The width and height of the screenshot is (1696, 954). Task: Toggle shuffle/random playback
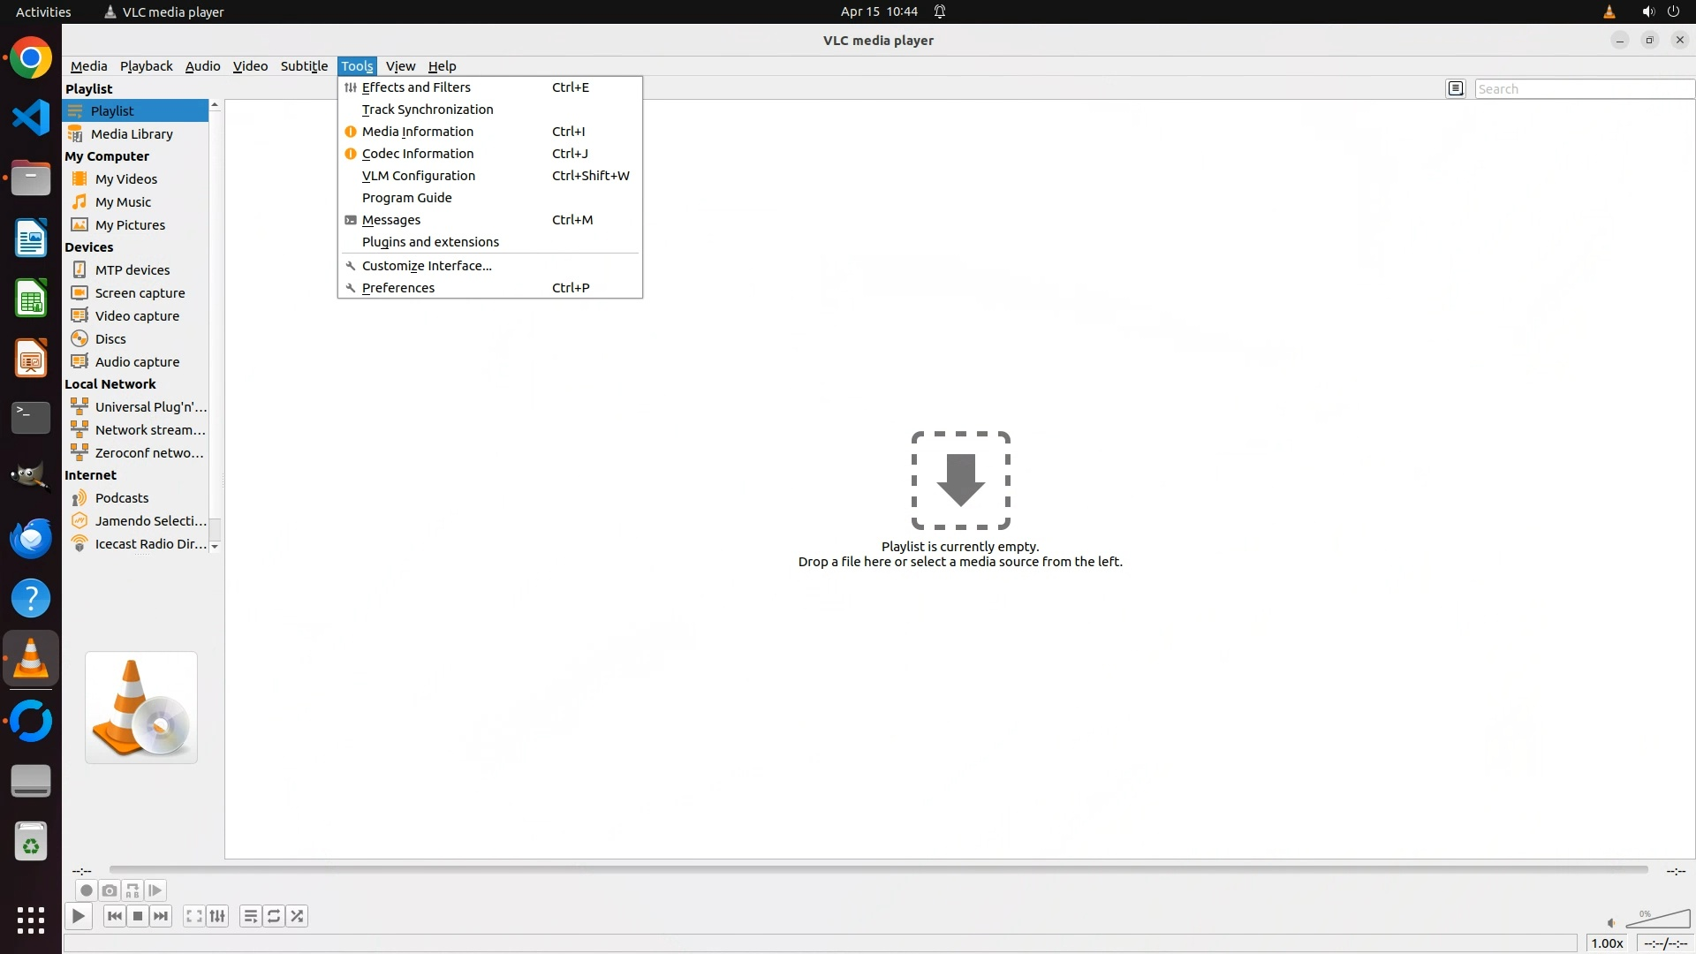click(297, 916)
